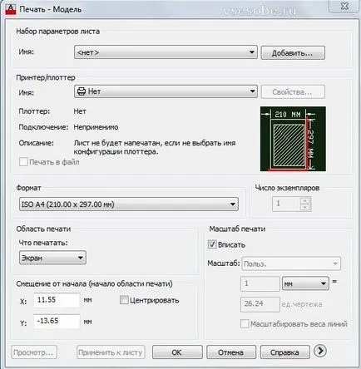
Task: Click the Просмотр... button
Action: pos(34,352)
